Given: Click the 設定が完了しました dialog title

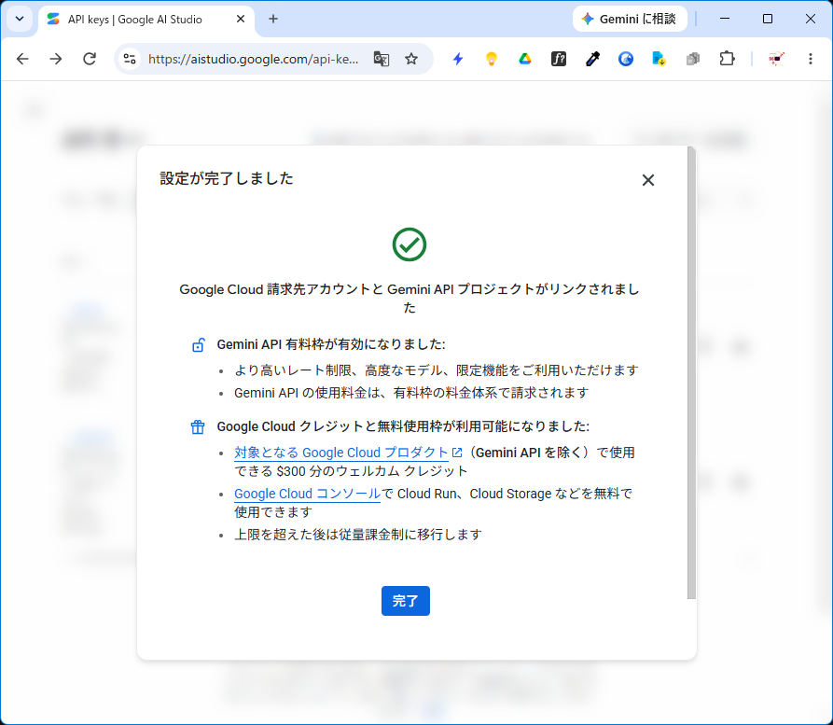Looking at the screenshot, I should (227, 178).
